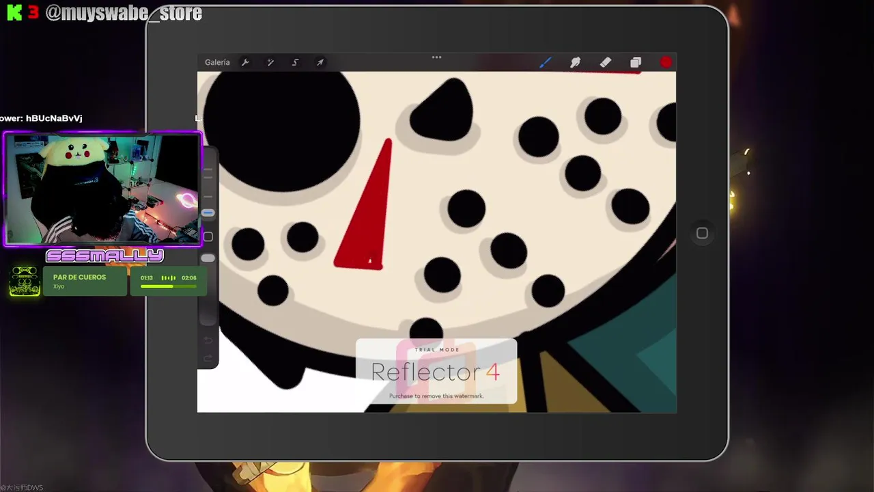Screen dimensions: 874x492
Task: Click the PAR DE CUEROS song title
Action: [79, 277]
